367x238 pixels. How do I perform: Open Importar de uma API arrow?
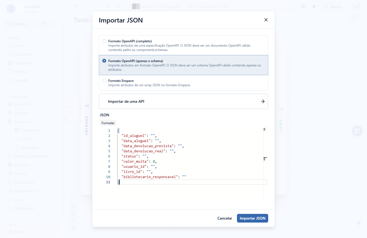pyautogui.click(x=263, y=101)
